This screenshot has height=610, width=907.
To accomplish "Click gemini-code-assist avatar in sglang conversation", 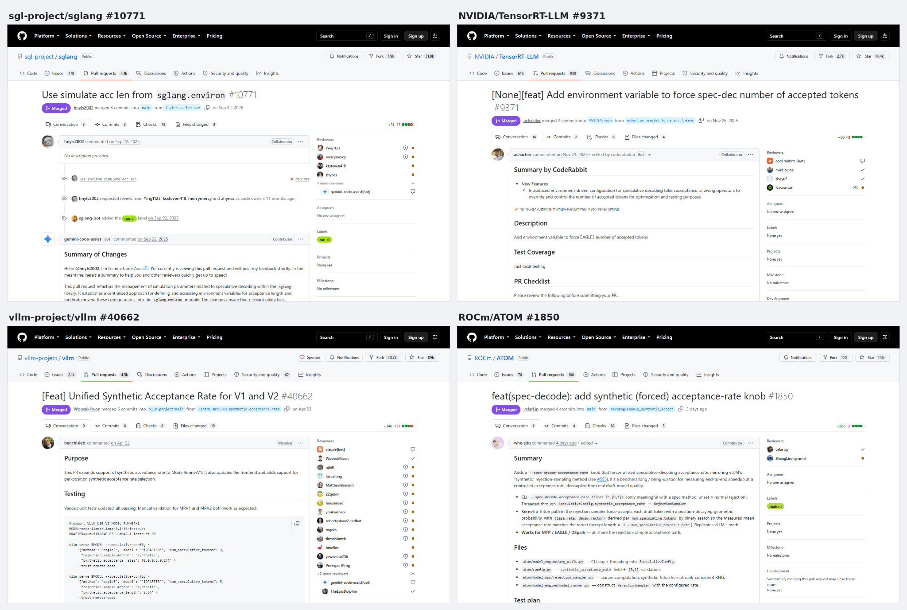I will [x=48, y=239].
